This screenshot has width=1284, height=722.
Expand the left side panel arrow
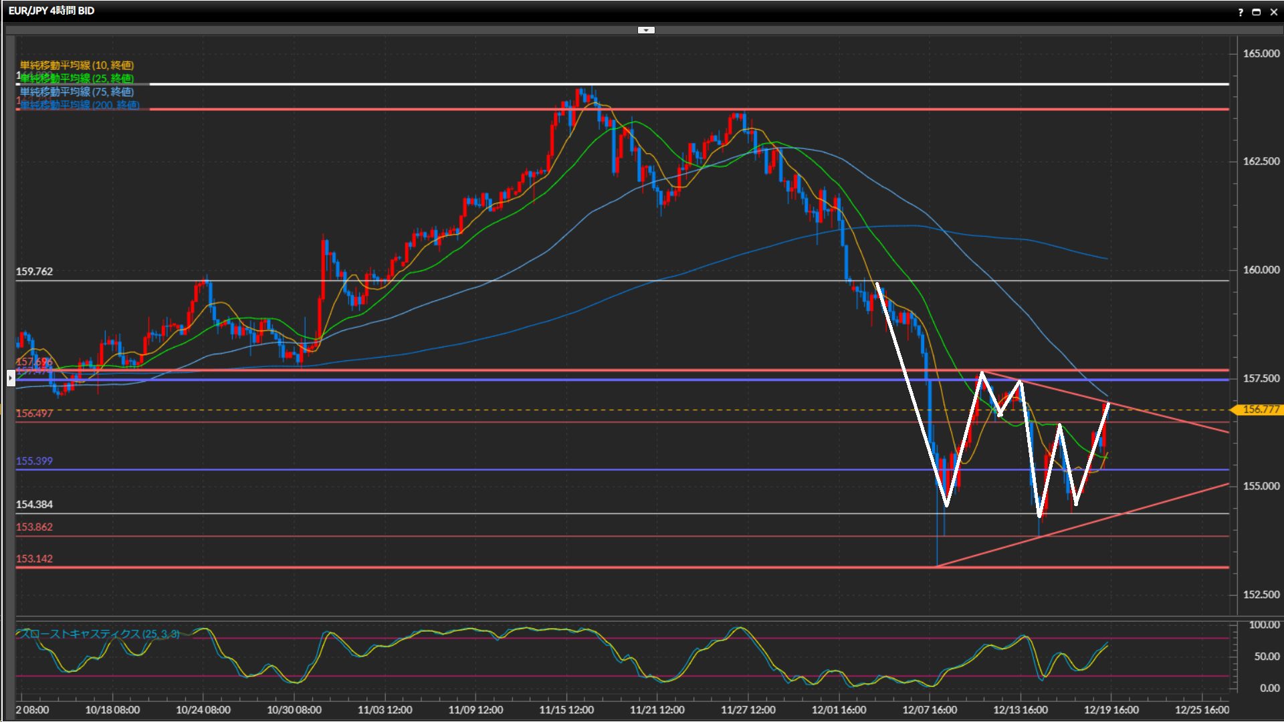point(11,378)
